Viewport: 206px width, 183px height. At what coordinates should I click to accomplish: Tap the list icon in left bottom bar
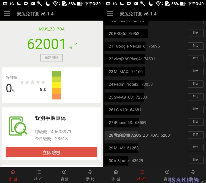[39, 172]
